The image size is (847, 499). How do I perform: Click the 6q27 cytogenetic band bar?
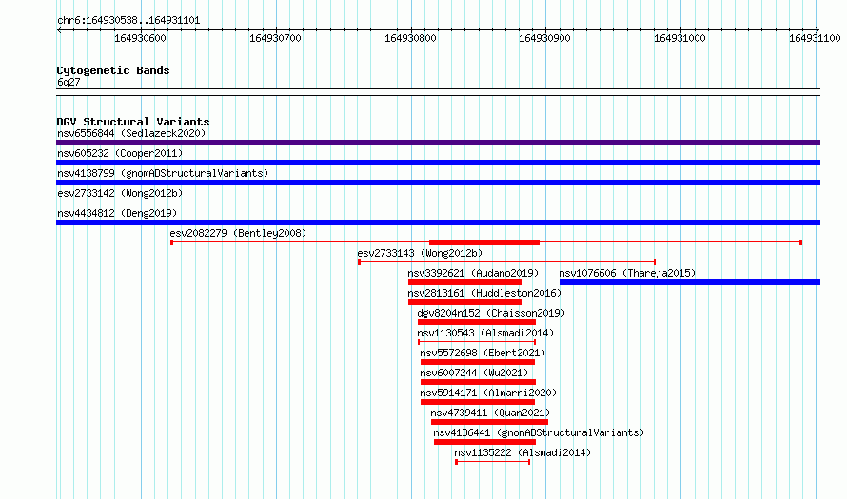pyautogui.click(x=438, y=92)
